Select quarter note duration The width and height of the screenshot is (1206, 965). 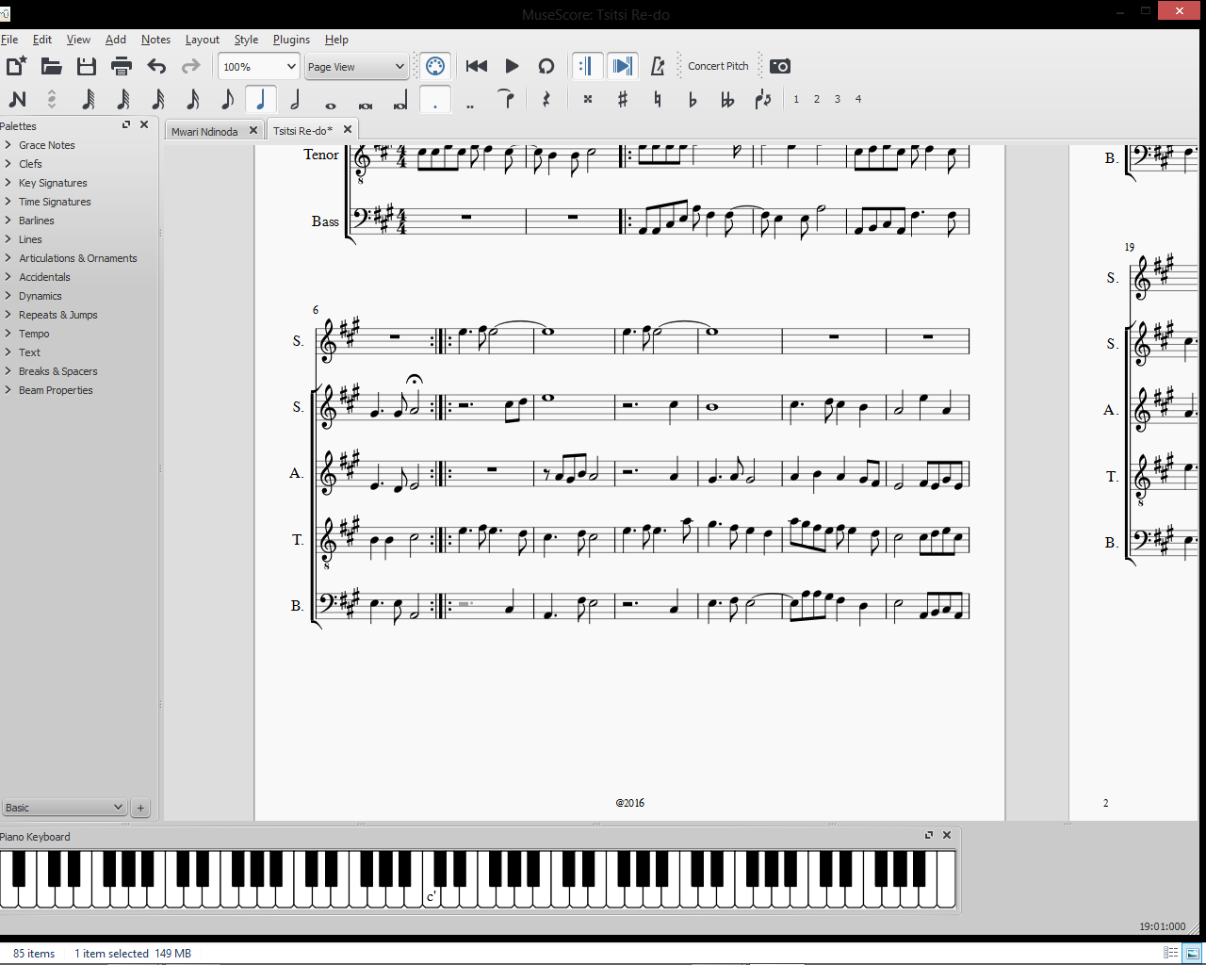point(261,99)
